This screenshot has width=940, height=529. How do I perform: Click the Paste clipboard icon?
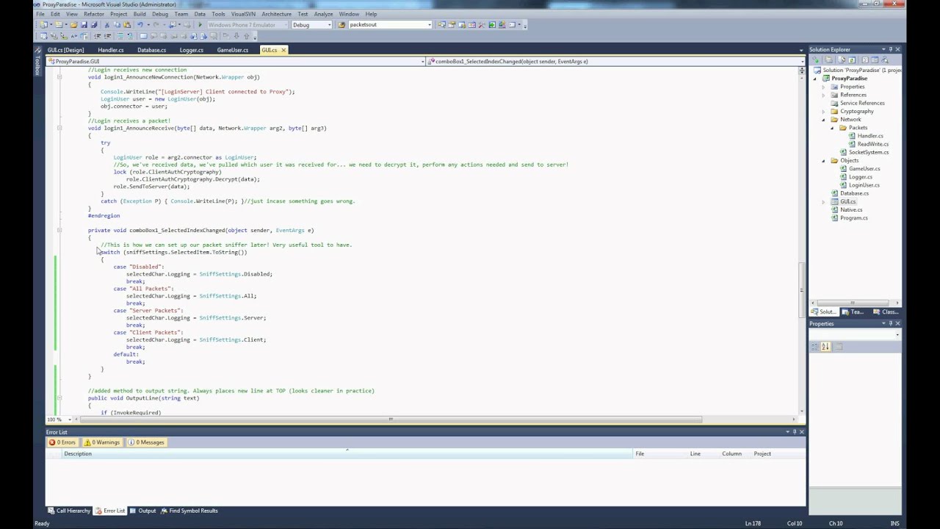click(127, 25)
